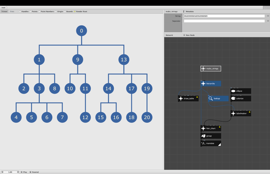Open the Separator parameter dropdown arrow
270x174 pixels.
click(x=268, y=21)
